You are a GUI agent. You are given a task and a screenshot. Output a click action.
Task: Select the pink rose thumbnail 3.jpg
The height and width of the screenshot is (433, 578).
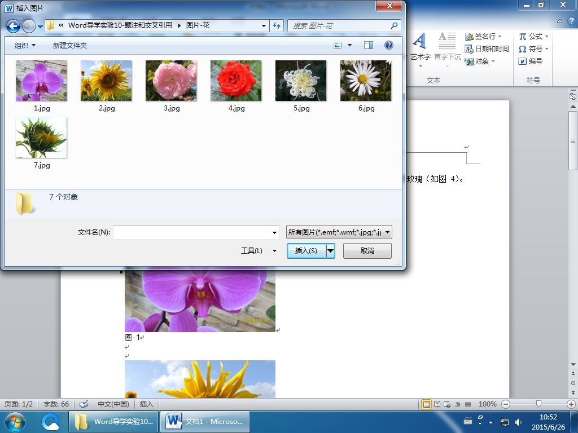[171, 81]
